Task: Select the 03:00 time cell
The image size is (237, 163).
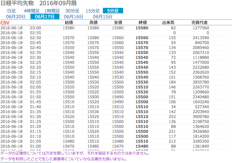Action: (x=36, y=28)
